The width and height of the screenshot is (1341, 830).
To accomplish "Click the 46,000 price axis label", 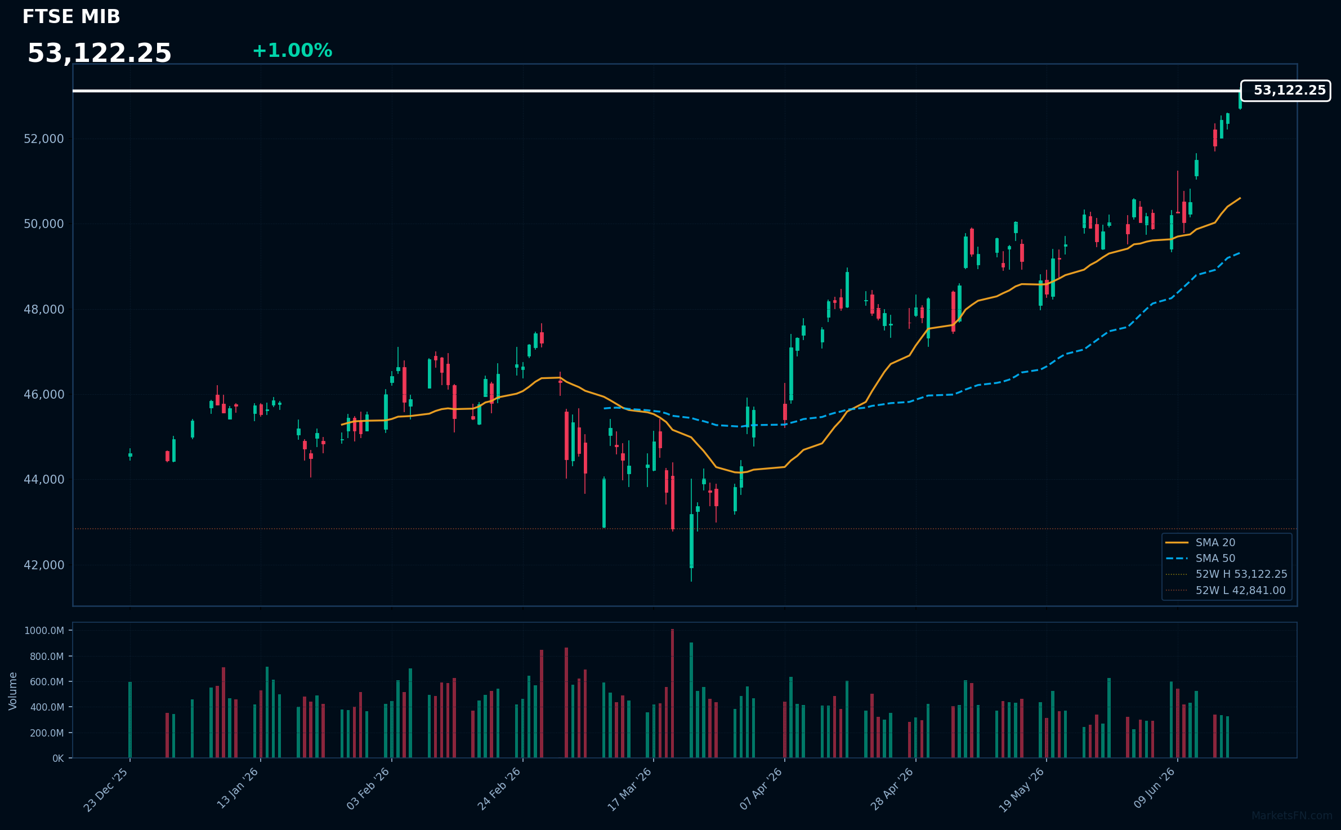I will coord(44,395).
